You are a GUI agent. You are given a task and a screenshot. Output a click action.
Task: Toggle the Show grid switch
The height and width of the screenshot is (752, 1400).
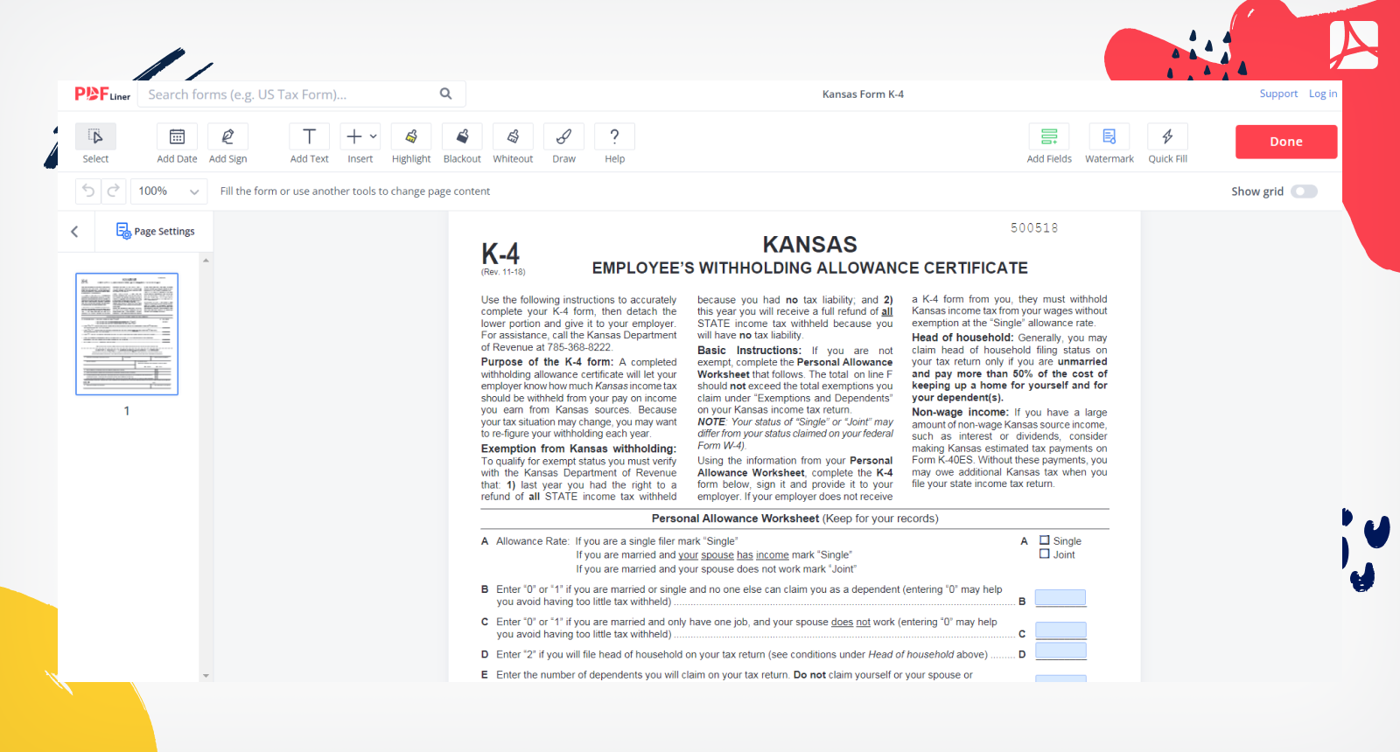tap(1304, 191)
